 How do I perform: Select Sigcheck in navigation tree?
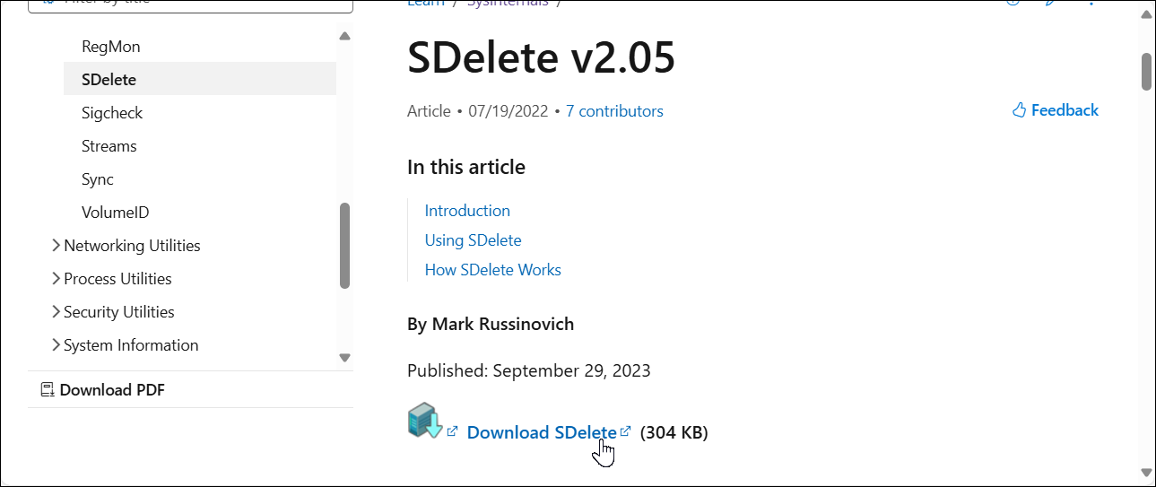112,113
